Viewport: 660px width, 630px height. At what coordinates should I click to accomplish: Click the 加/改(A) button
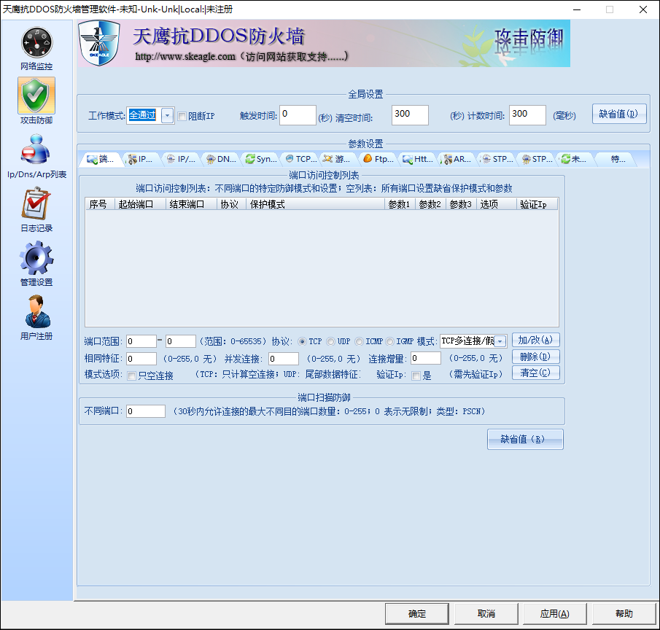536,340
